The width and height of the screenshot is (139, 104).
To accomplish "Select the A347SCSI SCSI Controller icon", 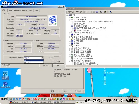I will pyautogui.click(x=75, y=63).
